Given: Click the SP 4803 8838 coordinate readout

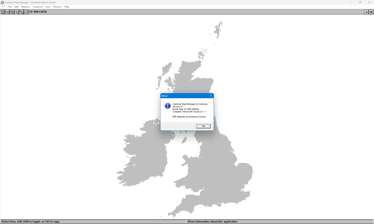Looking at the screenshot, I should [38, 12].
